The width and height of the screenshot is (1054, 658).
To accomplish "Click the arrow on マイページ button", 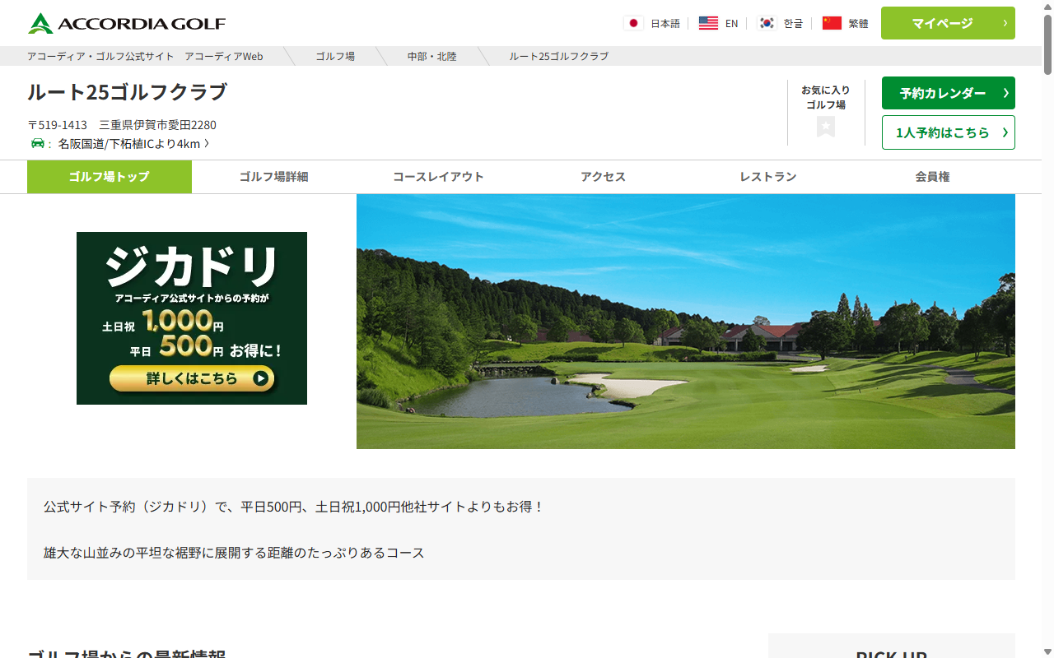I will pyautogui.click(x=1005, y=23).
